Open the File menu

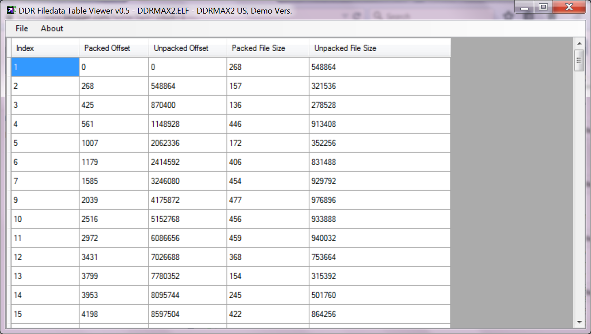[22, 29]
